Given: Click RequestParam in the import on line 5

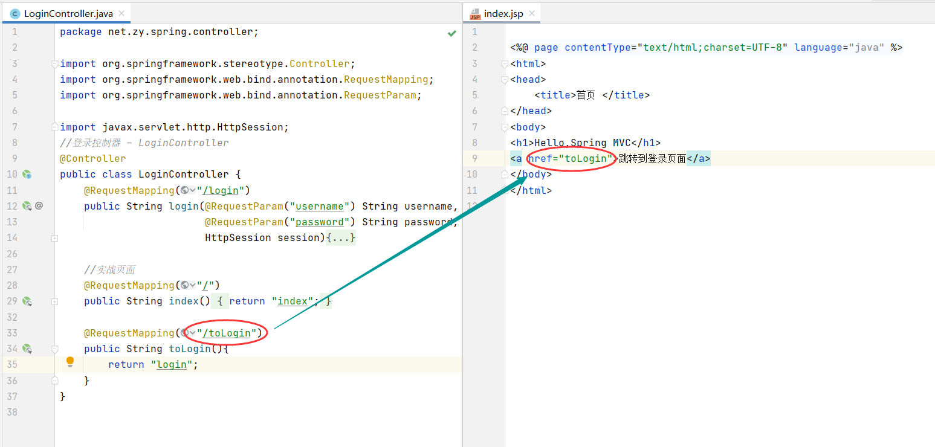Looking at the screenshot, I should pyautogui.click(x=380, y=95).
